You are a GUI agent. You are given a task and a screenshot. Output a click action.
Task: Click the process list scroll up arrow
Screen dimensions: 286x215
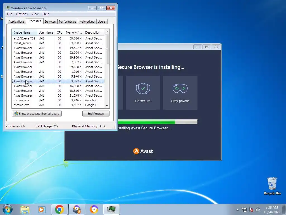pos(107,32)
